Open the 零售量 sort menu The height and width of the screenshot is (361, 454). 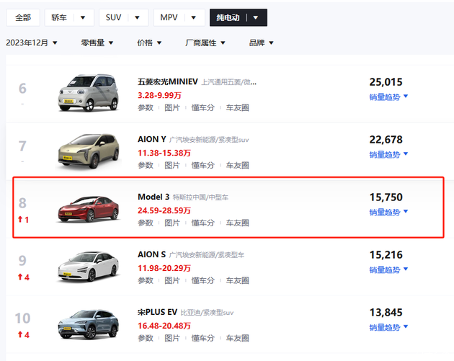point(97,43)
